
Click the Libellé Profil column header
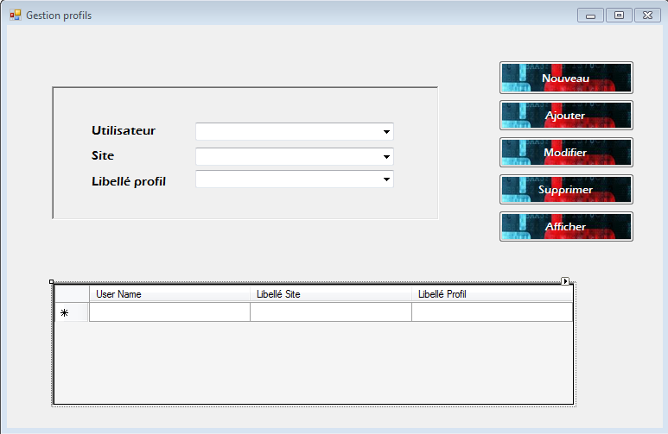(x=492, y=294)
